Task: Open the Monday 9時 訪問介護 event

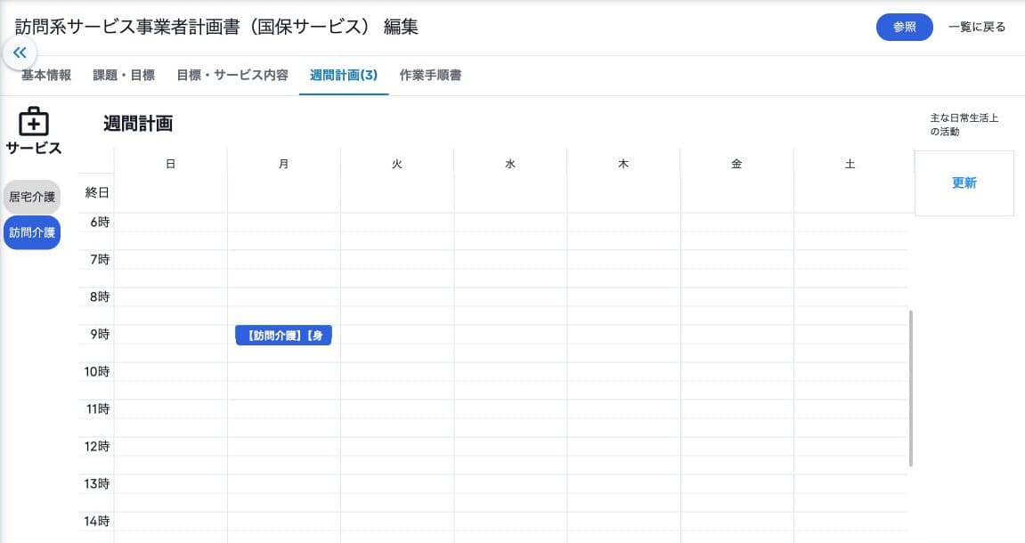Action: coord(284,336)
